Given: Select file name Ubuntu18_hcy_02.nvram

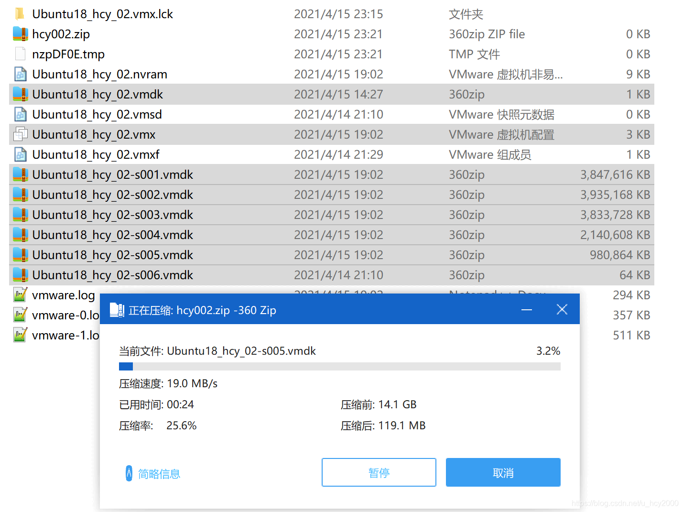Looking at the screenshot, I should click(99, 75).
